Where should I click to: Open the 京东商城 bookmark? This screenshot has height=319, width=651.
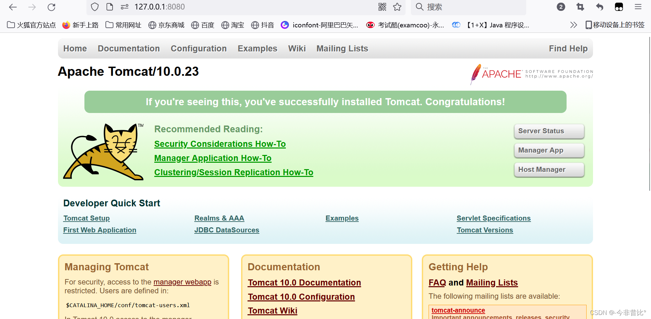click(x=166, y=25)
